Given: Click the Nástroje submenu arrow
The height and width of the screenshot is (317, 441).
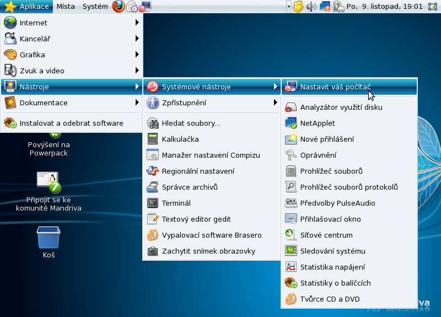Looking at the screenshot, I should pyautogui.click(x=137, y=87).
